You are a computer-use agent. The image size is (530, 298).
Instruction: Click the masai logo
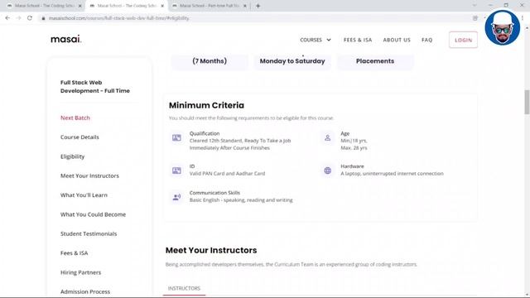coord(66,39)
